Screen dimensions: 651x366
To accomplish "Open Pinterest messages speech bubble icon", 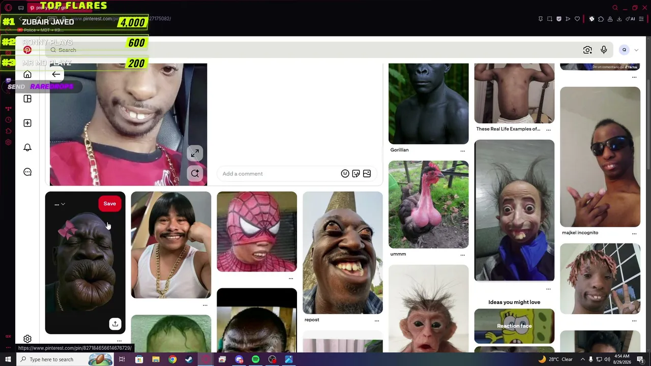I will click(x=27, y=172).
